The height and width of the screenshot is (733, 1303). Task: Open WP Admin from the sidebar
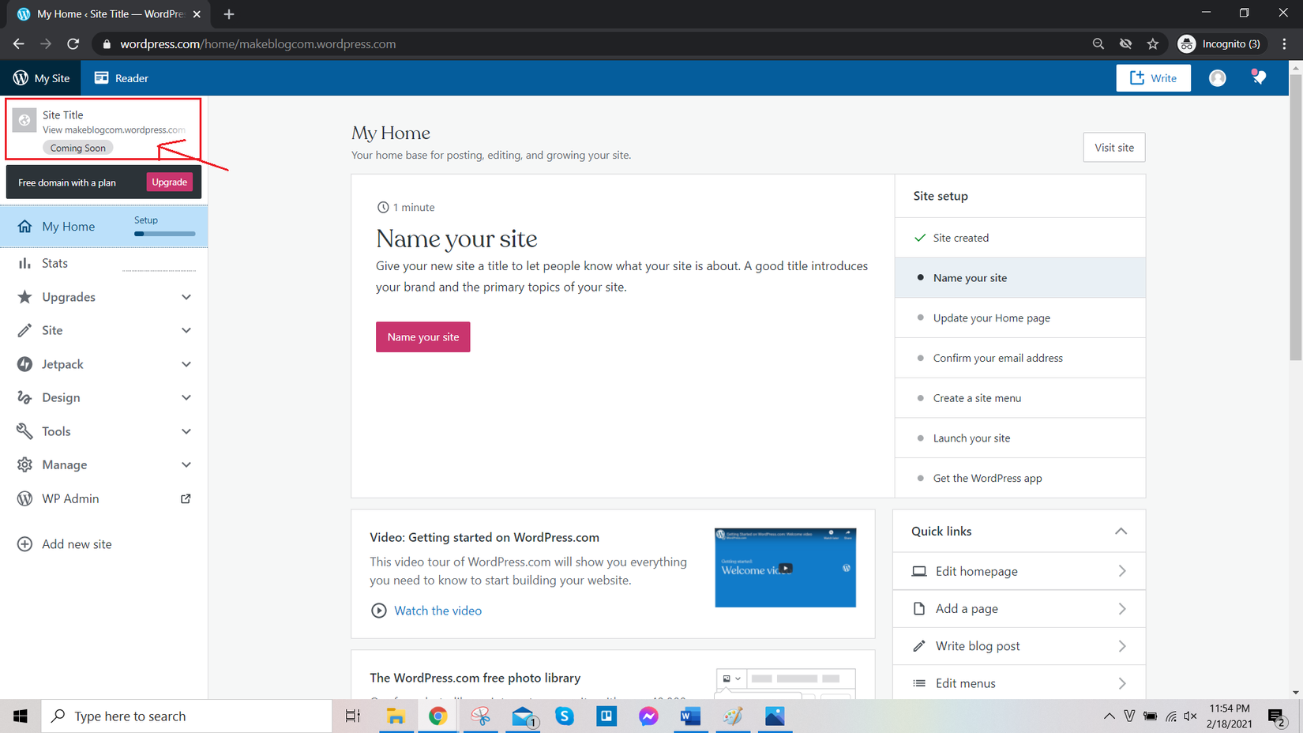point(104,498)
